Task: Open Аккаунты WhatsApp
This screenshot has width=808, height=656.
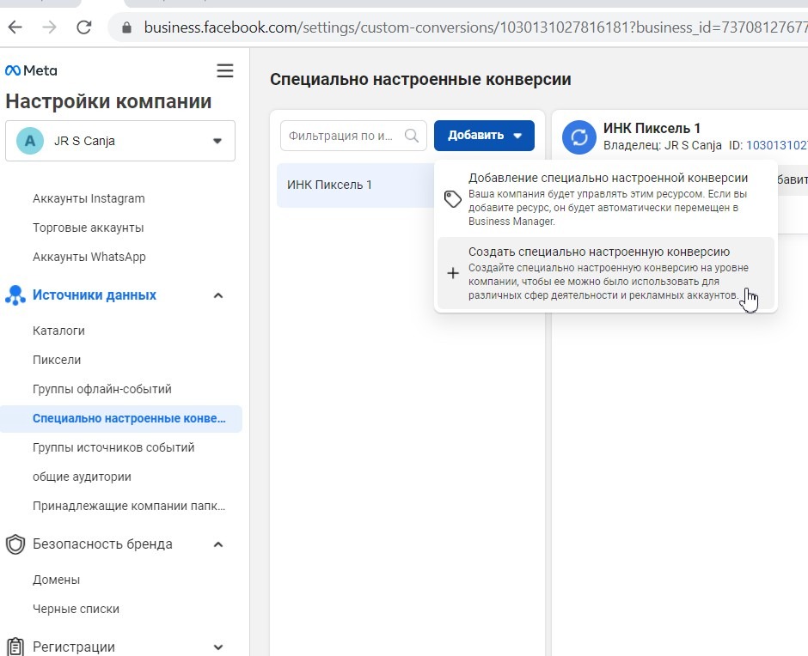Action: 89,257
